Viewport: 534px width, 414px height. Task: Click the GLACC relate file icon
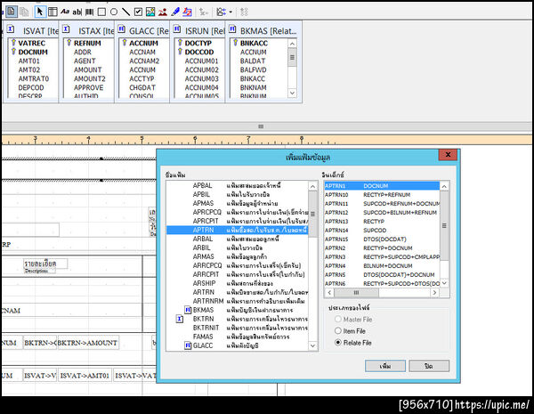122,29
